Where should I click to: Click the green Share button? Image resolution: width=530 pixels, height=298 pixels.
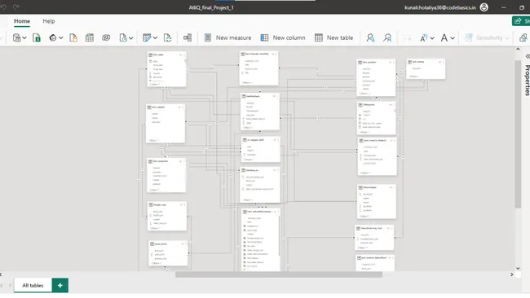[521, 21]
